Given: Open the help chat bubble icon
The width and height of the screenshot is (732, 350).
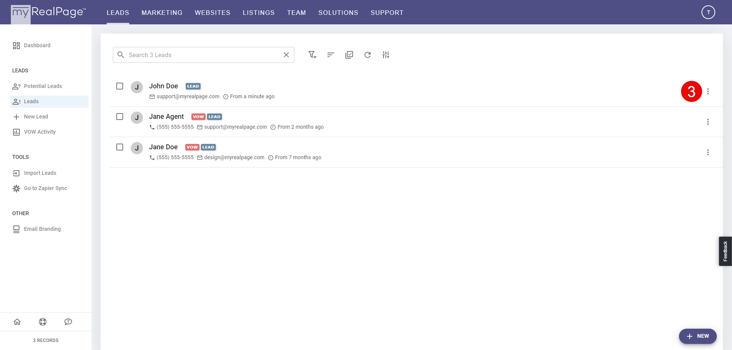Looking at the screenshot, I should click(x=68, y=322).
